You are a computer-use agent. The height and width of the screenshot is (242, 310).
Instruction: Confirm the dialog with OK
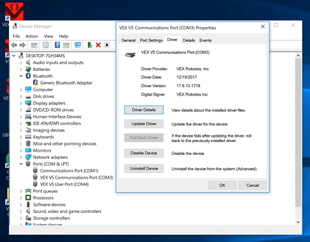click(x=222, y=185)
